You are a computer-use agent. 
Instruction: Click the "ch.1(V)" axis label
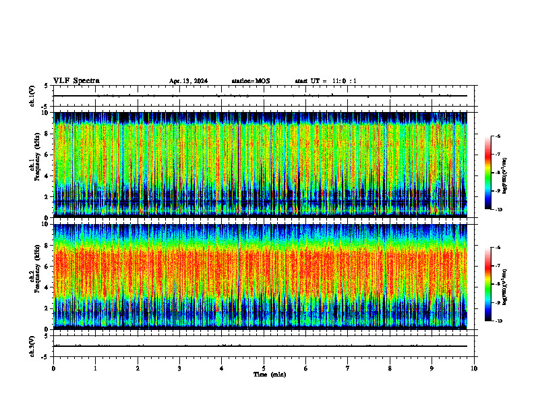(32, 96)
